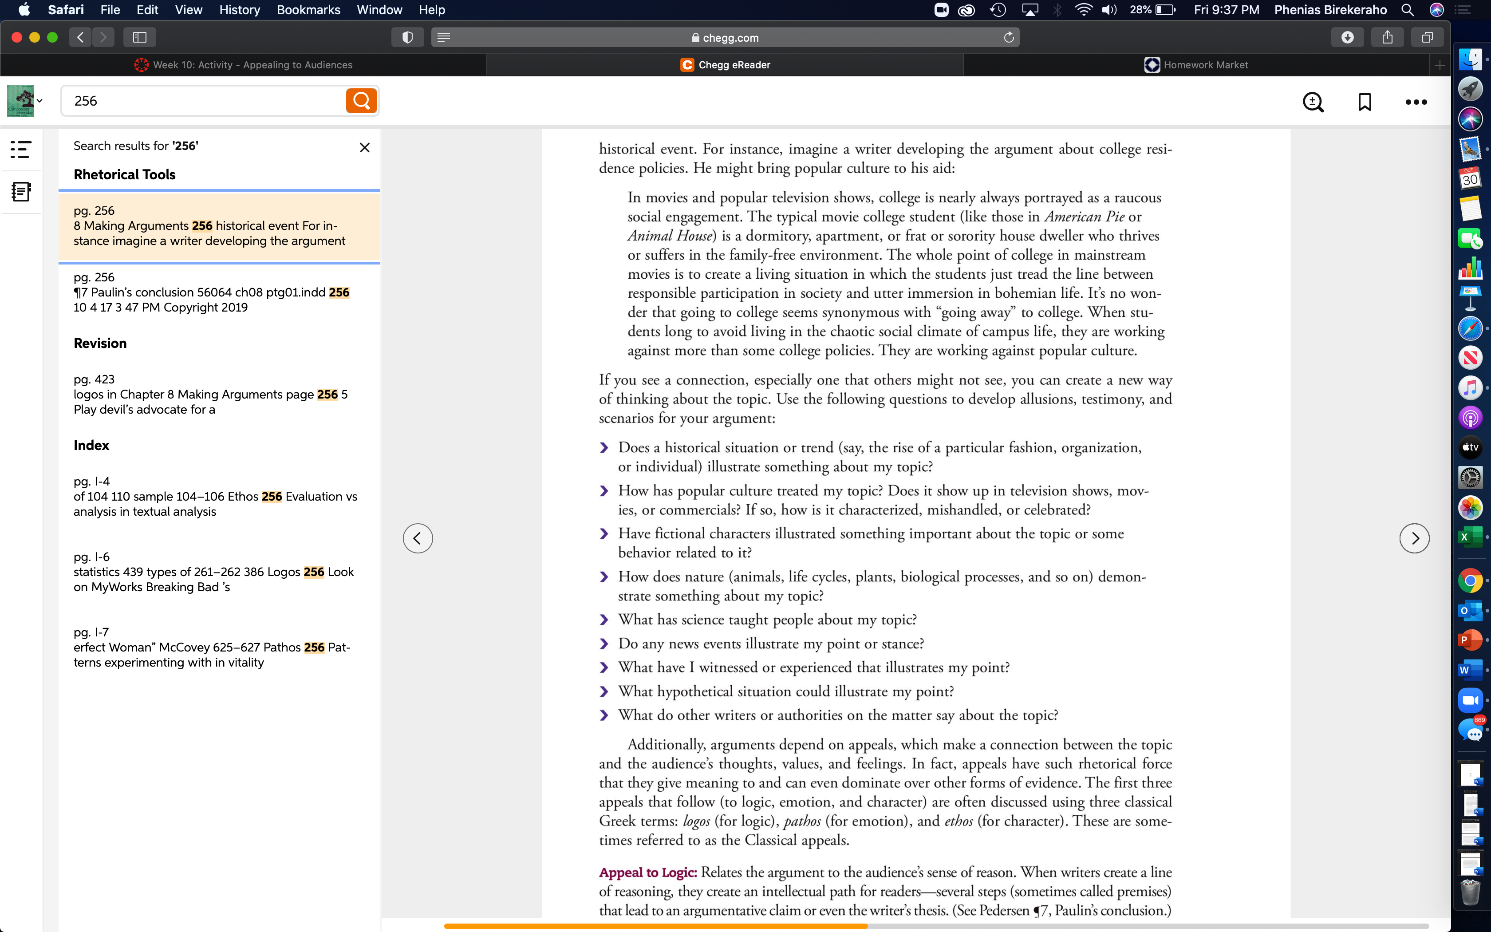
Task: Click user name Phenias Birekeraho
Action: point(1330,10)
